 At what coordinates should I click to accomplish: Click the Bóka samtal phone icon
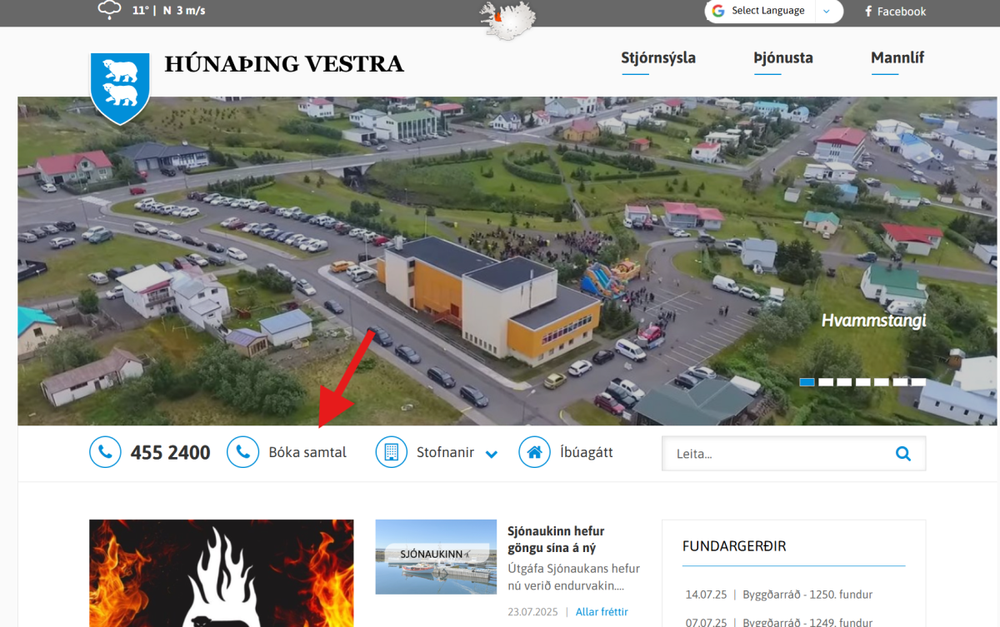click(242, 452)
